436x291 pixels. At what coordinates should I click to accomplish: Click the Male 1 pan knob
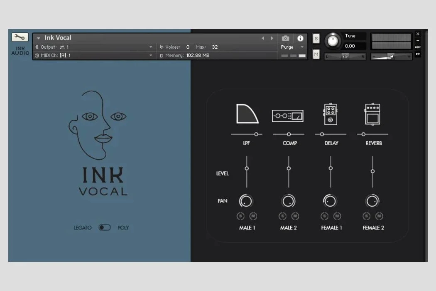(246, 201)
